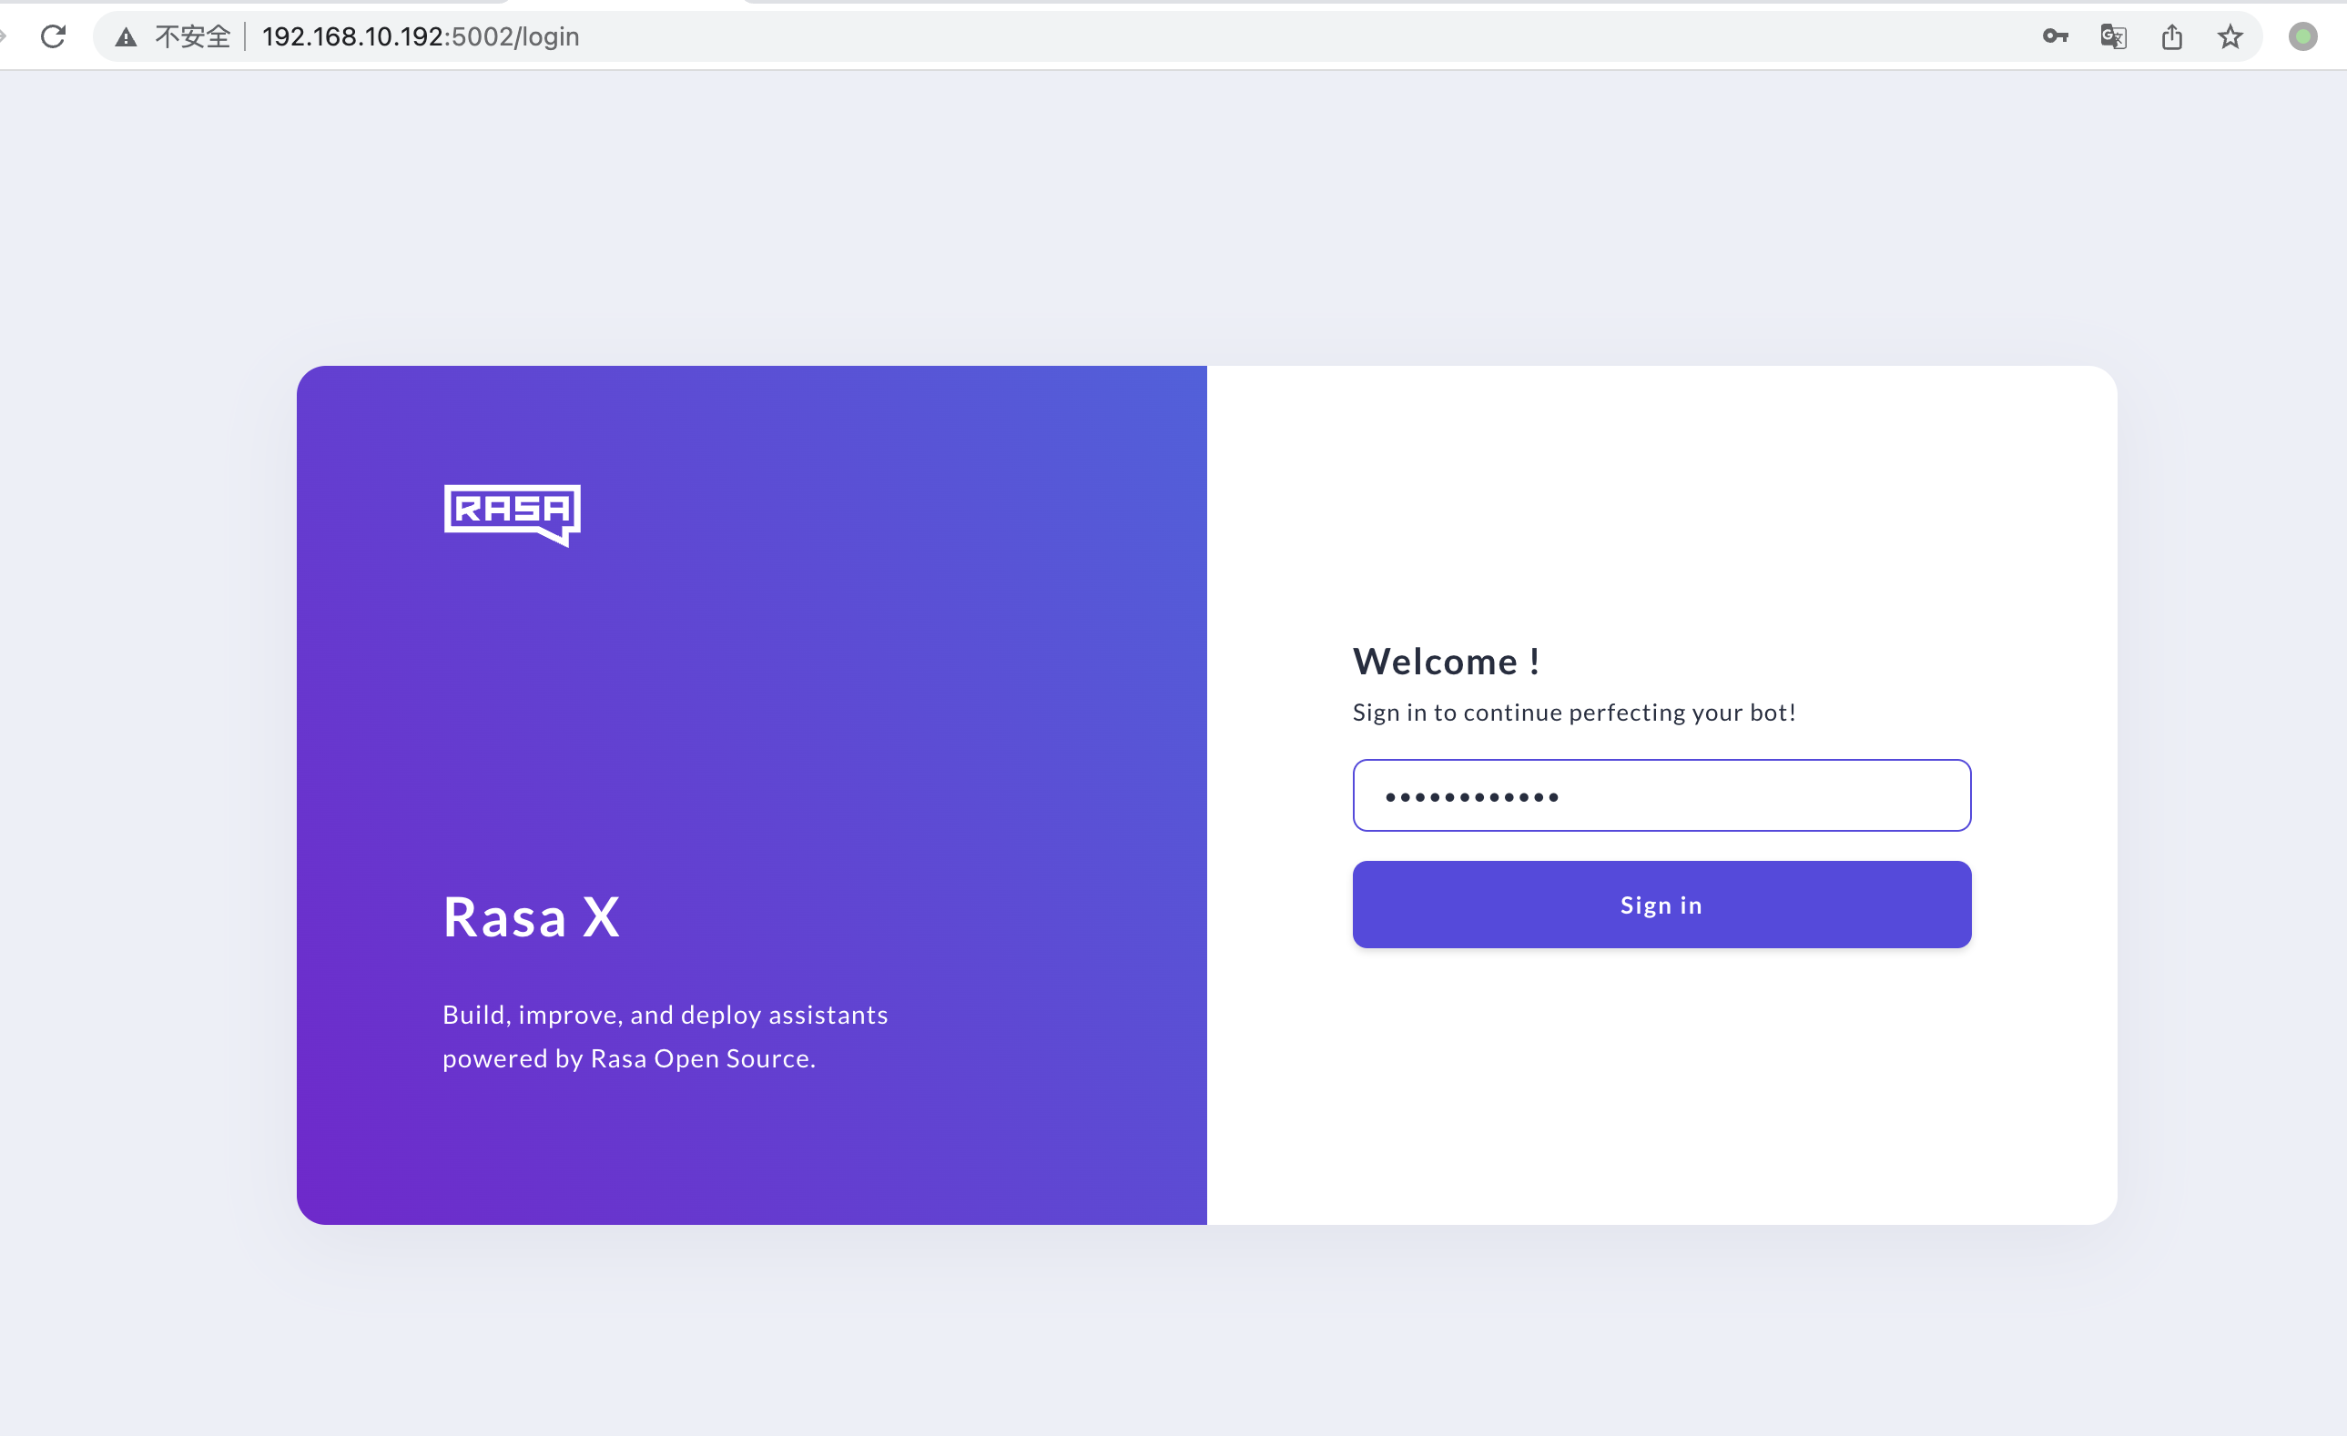
Task: Click the Welcome heading
Action: [x=1447, y=660]
